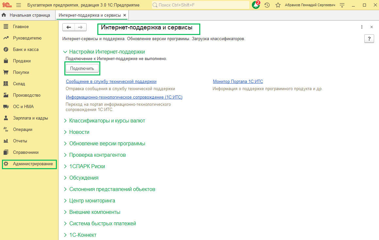This screenshot has height=240, width=379.
Task: Open the three-dot more options menu
Action: (362, 27)
